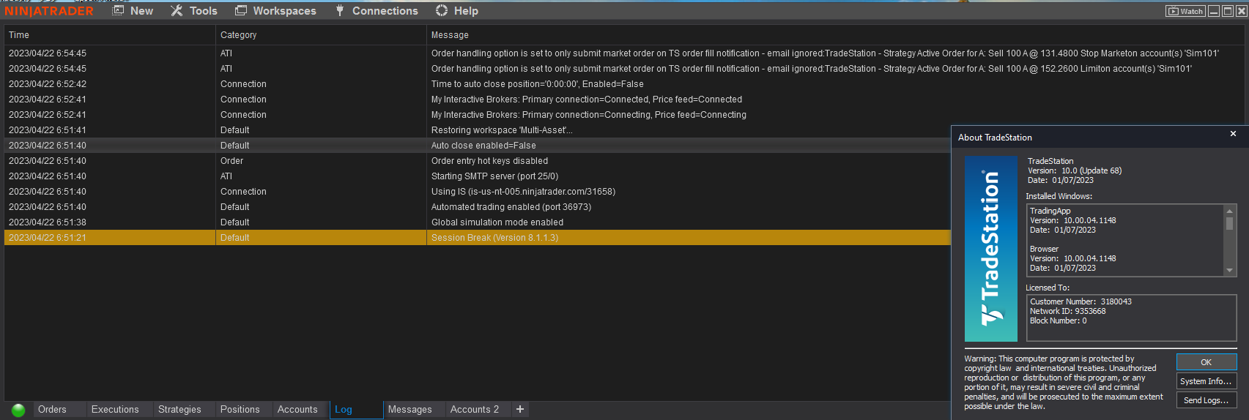Open the Strategies tab

(x=179, y=410)
